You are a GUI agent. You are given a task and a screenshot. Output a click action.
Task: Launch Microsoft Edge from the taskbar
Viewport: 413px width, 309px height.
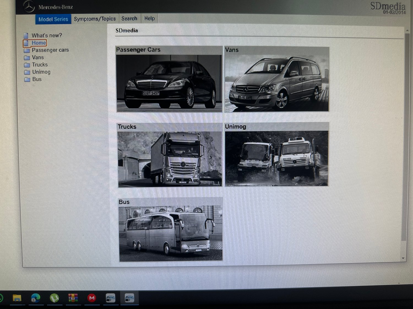click(x=36, y=298)
